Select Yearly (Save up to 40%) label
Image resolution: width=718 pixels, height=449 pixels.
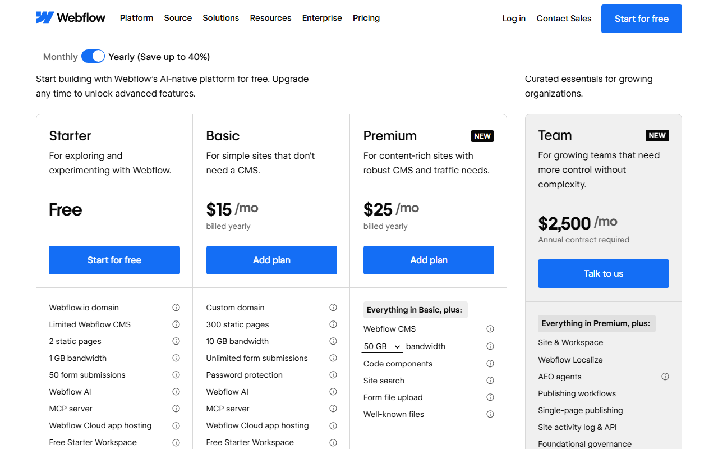[159, 57]
